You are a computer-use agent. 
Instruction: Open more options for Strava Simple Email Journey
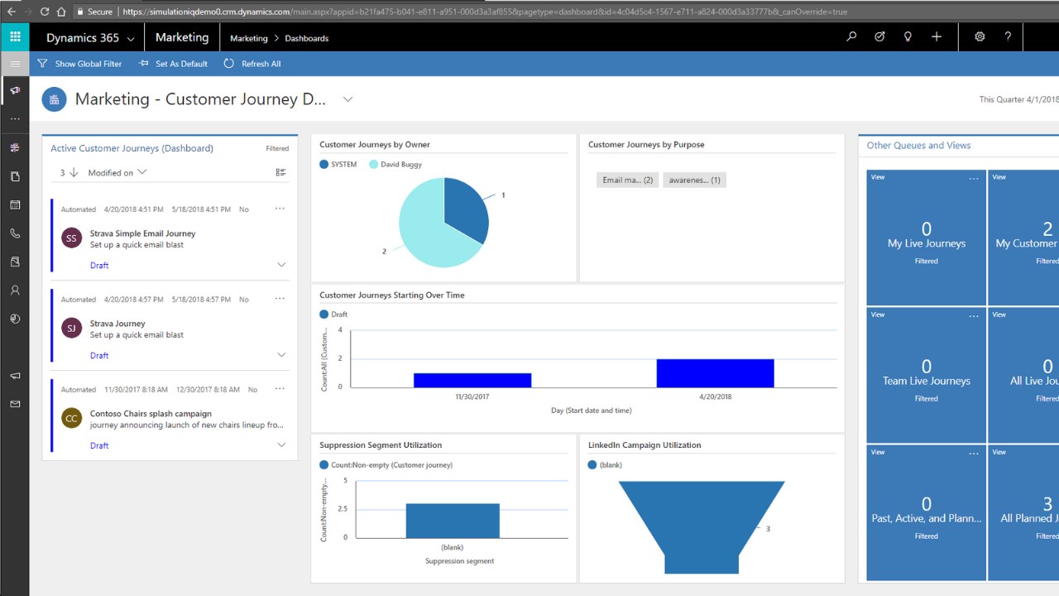pyautogui.click(x=280, y=209)
